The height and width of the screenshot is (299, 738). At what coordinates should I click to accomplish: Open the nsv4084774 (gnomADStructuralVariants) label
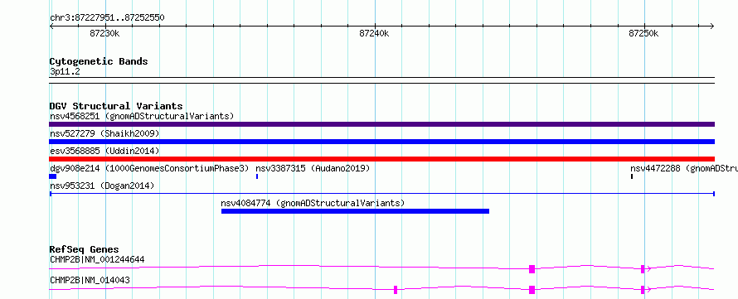click(x=313, y=203)
